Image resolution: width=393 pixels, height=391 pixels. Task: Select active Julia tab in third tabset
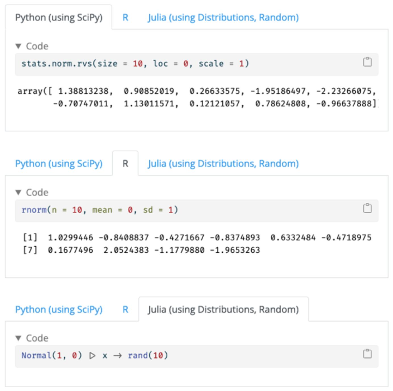pyautogui.click(x=223, y=309)
